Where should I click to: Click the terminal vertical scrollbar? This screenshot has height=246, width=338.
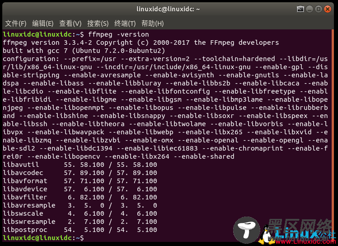333,136
